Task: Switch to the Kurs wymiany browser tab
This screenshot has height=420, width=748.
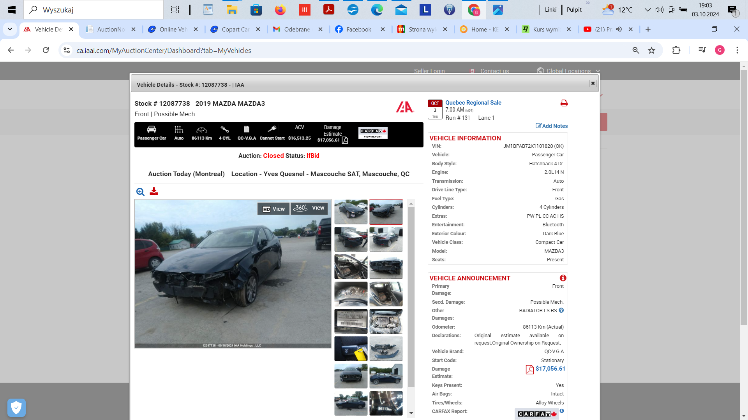Action: pyautogui.click(x=546, y=29)
